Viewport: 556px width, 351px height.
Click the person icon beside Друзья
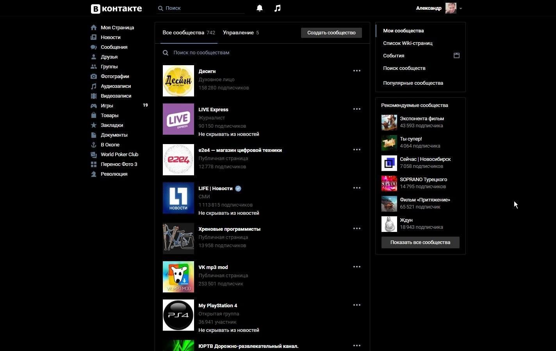pyautogui.click(x=94, y=57)
